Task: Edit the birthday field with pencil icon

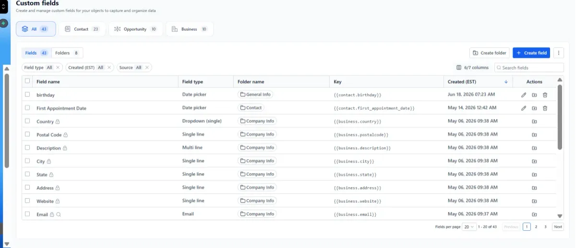Action: pyautogui.click(x=524, y=95)
